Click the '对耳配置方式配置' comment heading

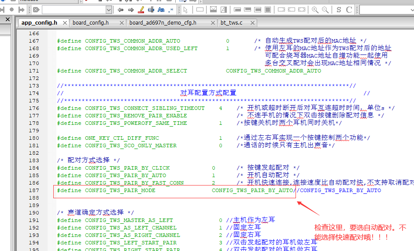[208, 93]
